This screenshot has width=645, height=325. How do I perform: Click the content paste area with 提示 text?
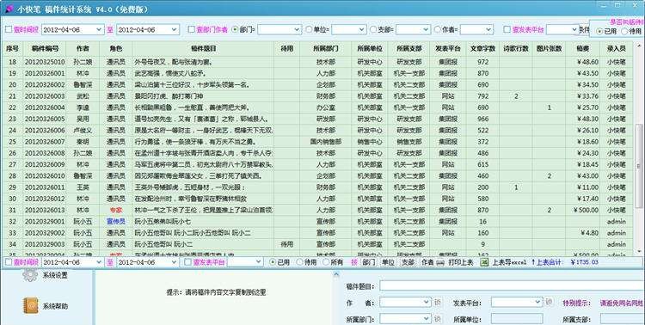click(x=213, y=297)
